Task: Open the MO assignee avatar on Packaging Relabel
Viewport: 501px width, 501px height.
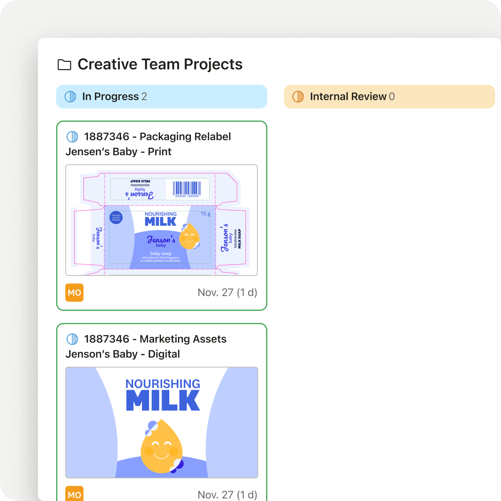Action: [74, 293]
